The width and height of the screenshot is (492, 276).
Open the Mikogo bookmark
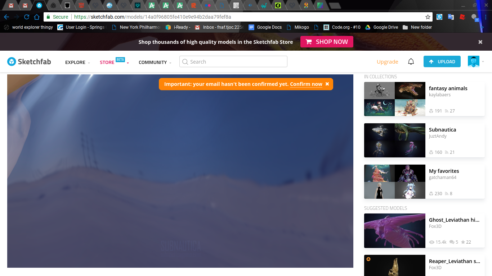[x=298, y=27]
